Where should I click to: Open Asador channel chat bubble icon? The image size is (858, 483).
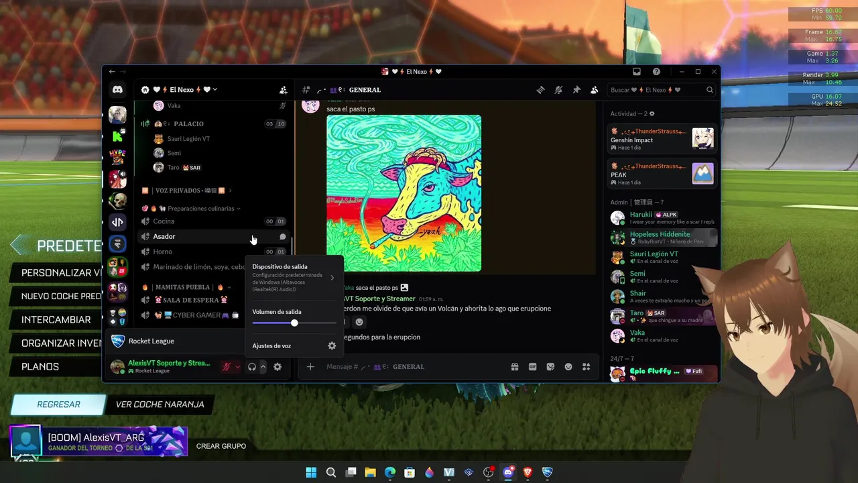[283, 237]
